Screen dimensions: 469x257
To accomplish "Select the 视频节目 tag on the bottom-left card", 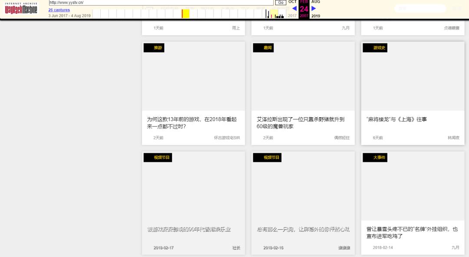I will click(159, 158).
